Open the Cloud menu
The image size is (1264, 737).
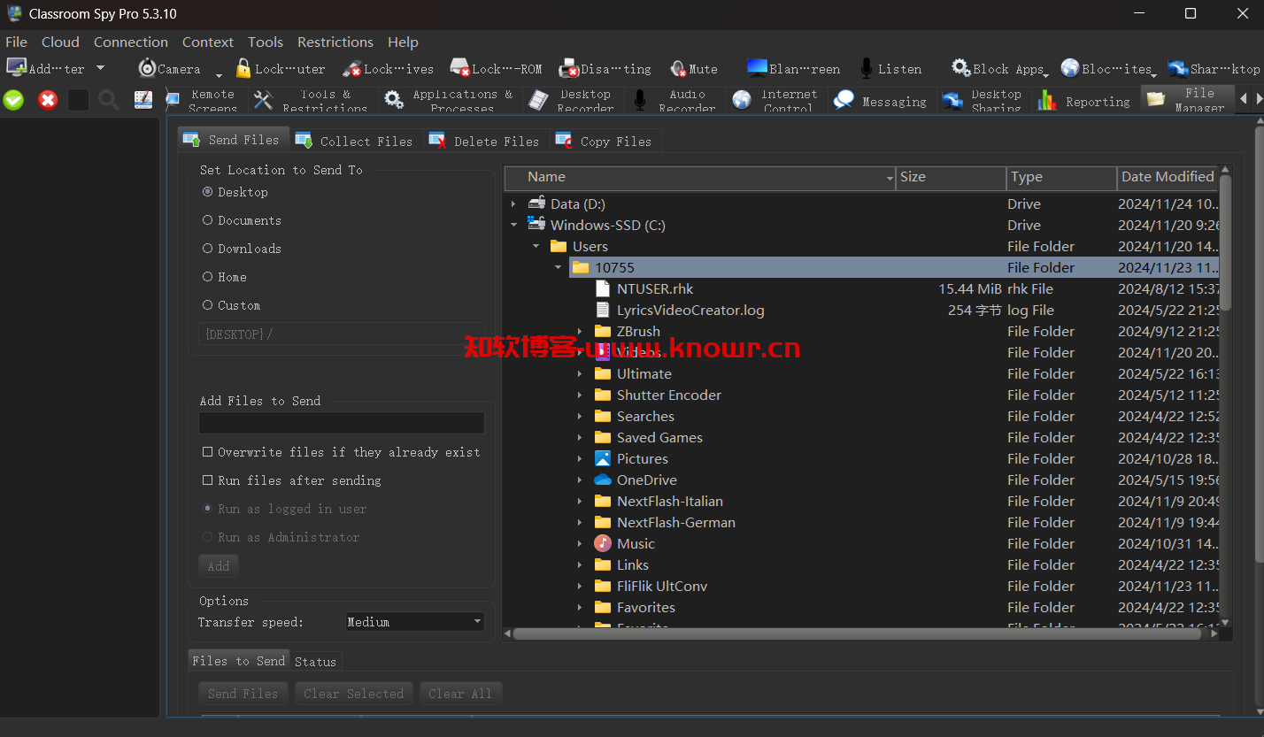click(x=60, y=42)
